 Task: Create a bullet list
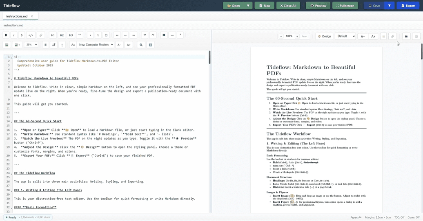90,35
